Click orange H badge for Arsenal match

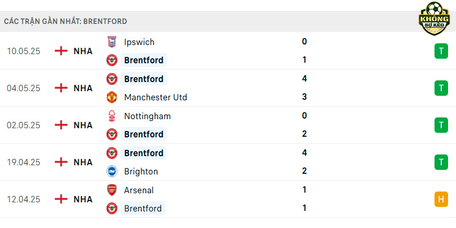point(441,199)
